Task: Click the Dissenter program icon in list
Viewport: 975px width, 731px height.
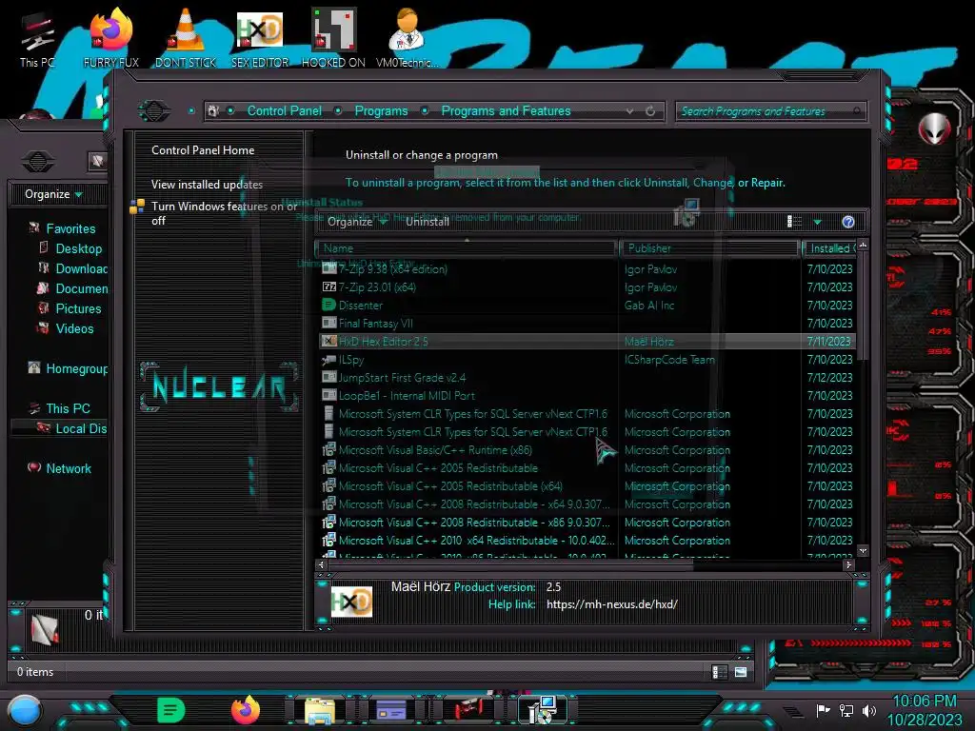Action: pyautogui.click(x=328, y=306)
